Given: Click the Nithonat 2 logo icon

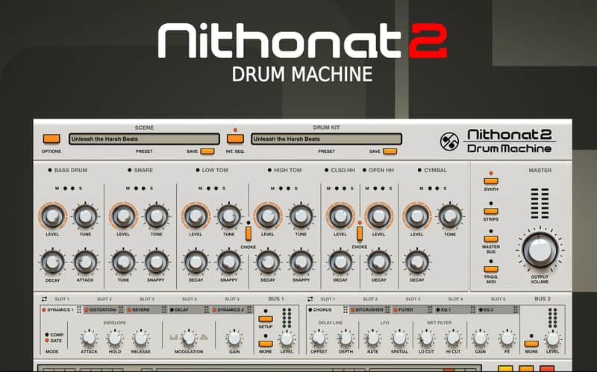Looking at the screenshot, I should [x=449, y=142].
